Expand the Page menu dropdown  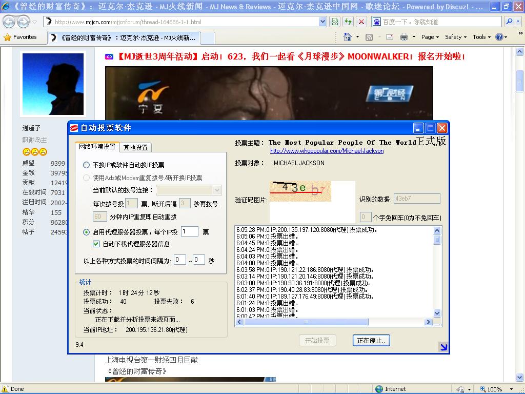pyautogui.click(x=430, y=37)
